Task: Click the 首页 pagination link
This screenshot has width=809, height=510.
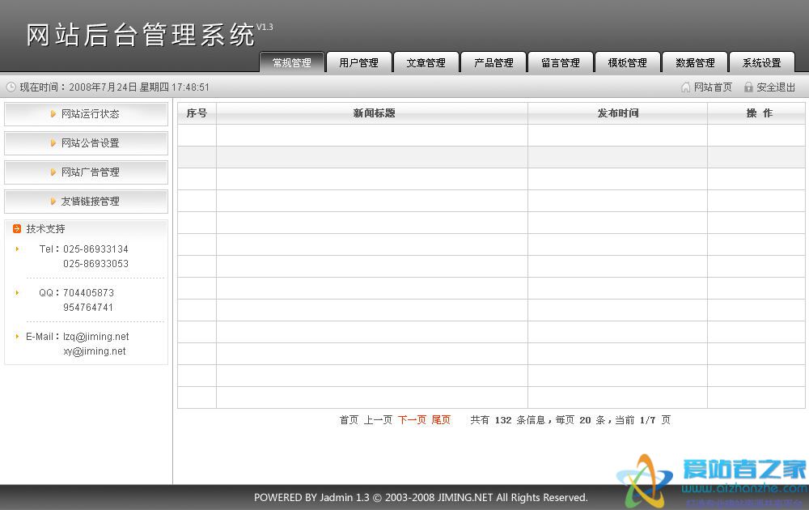Action: tap(349, 420)
